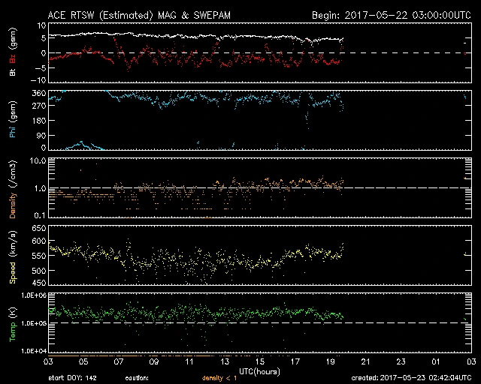Click the "Speed (km/s)" axis label

coord(13,257)
